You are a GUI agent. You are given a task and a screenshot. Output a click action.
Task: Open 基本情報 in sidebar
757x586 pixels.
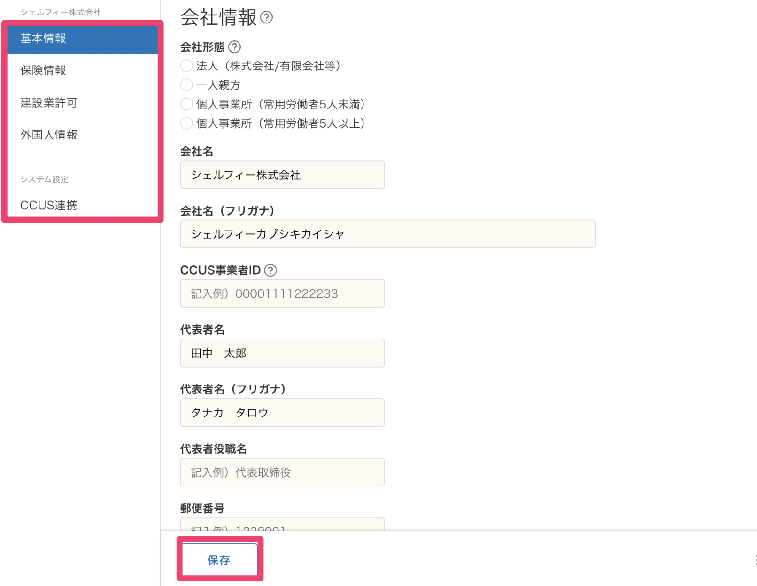click(83, 39)
